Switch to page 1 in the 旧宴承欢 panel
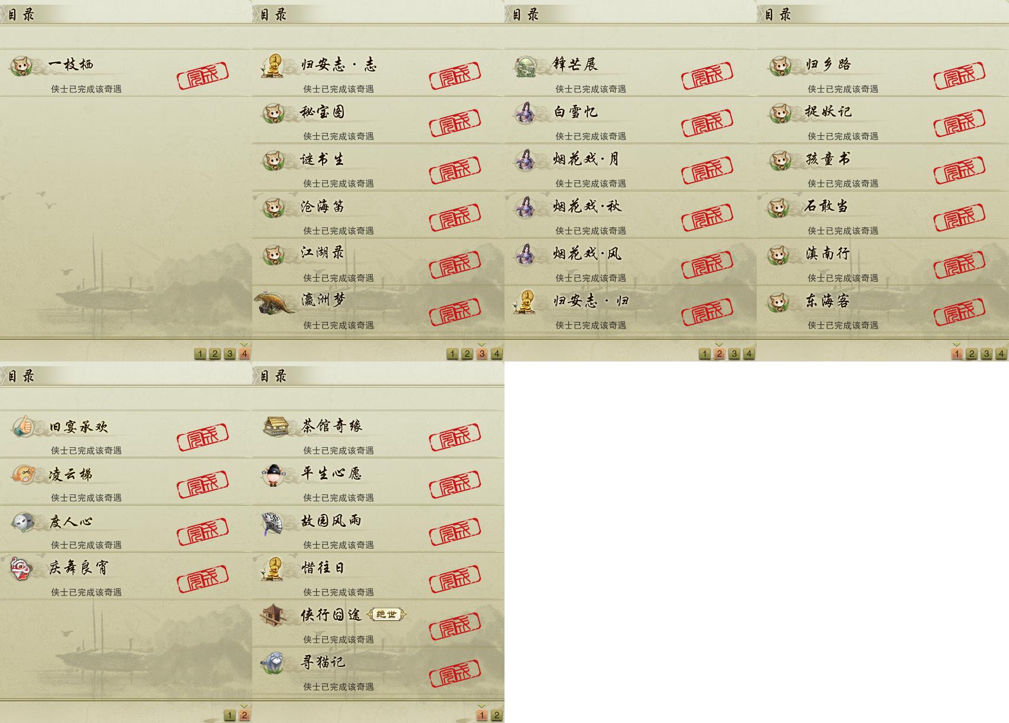This screenshot has height=723, width=1009. 230,715
